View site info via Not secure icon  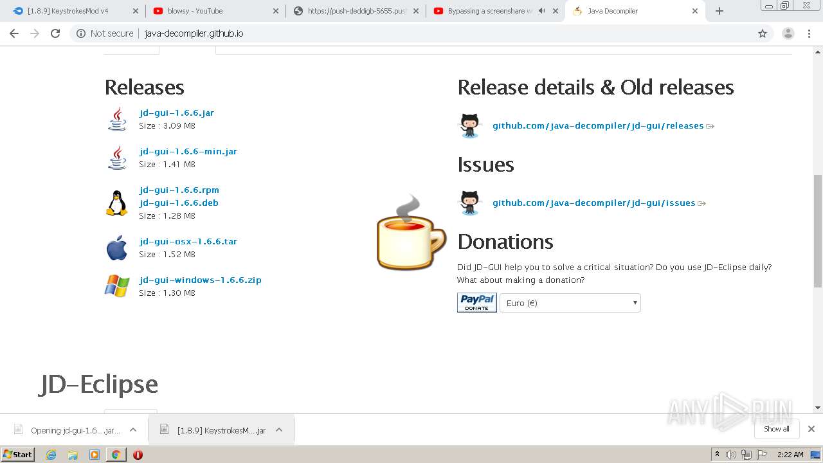pos(81,33)
